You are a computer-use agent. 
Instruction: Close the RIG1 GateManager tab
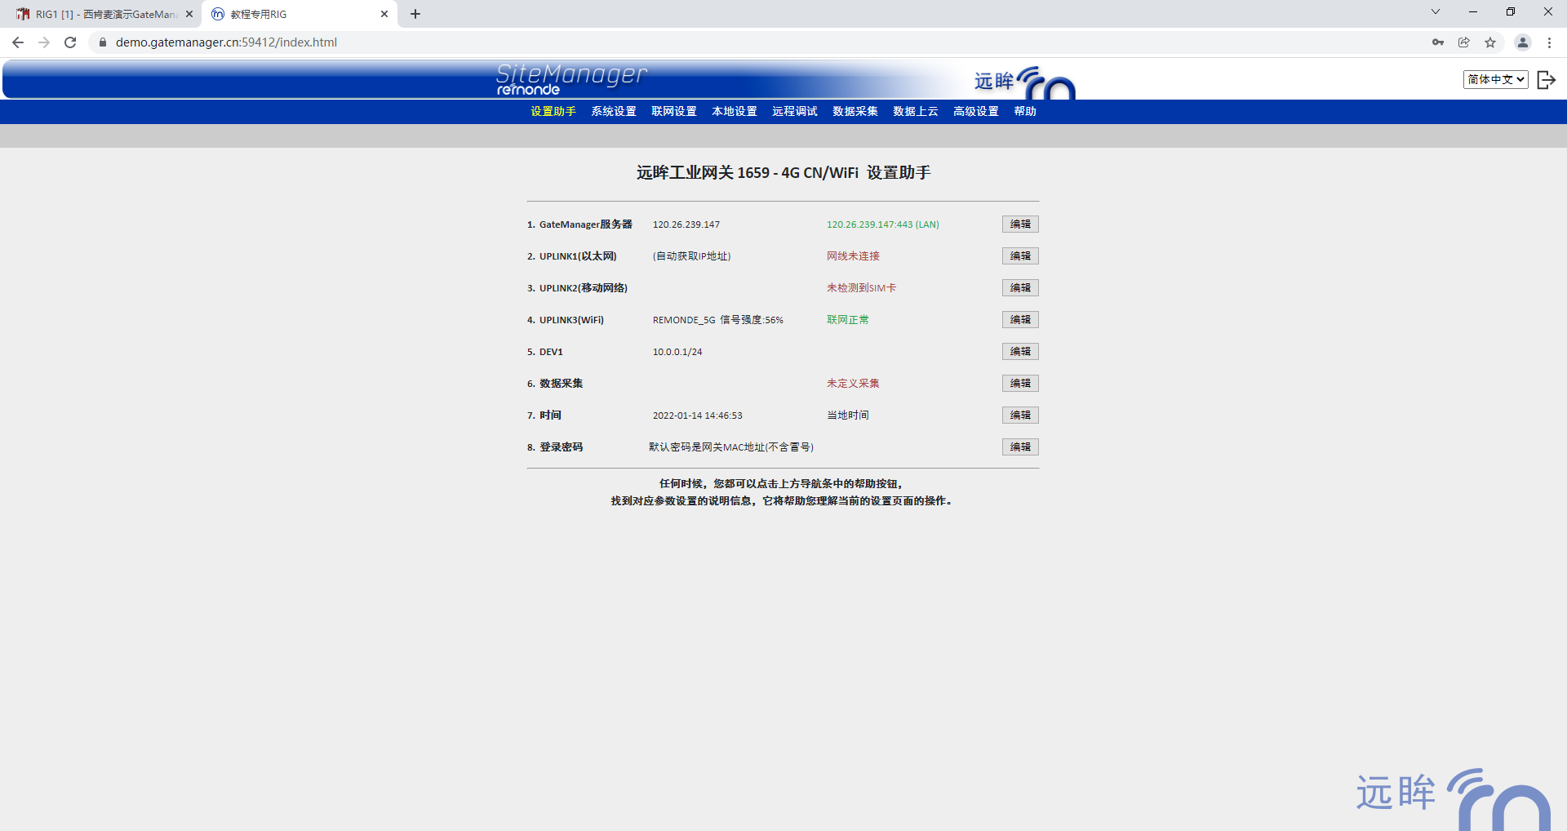coord(189,14)
